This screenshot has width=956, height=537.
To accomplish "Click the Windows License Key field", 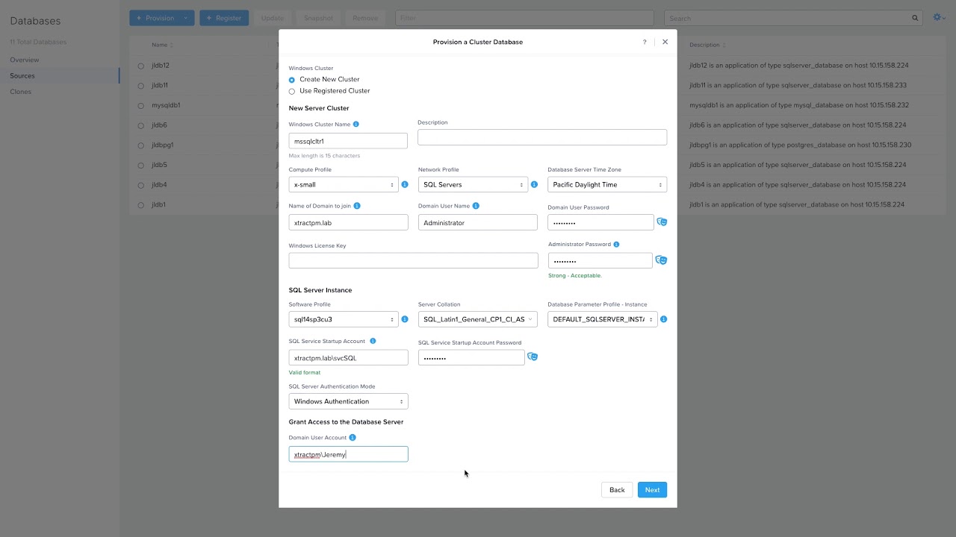I will point(413,260).
